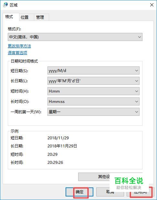Click the 更改排序方法 link
Screen dimensions: 157x200
[x=19, y=46]
